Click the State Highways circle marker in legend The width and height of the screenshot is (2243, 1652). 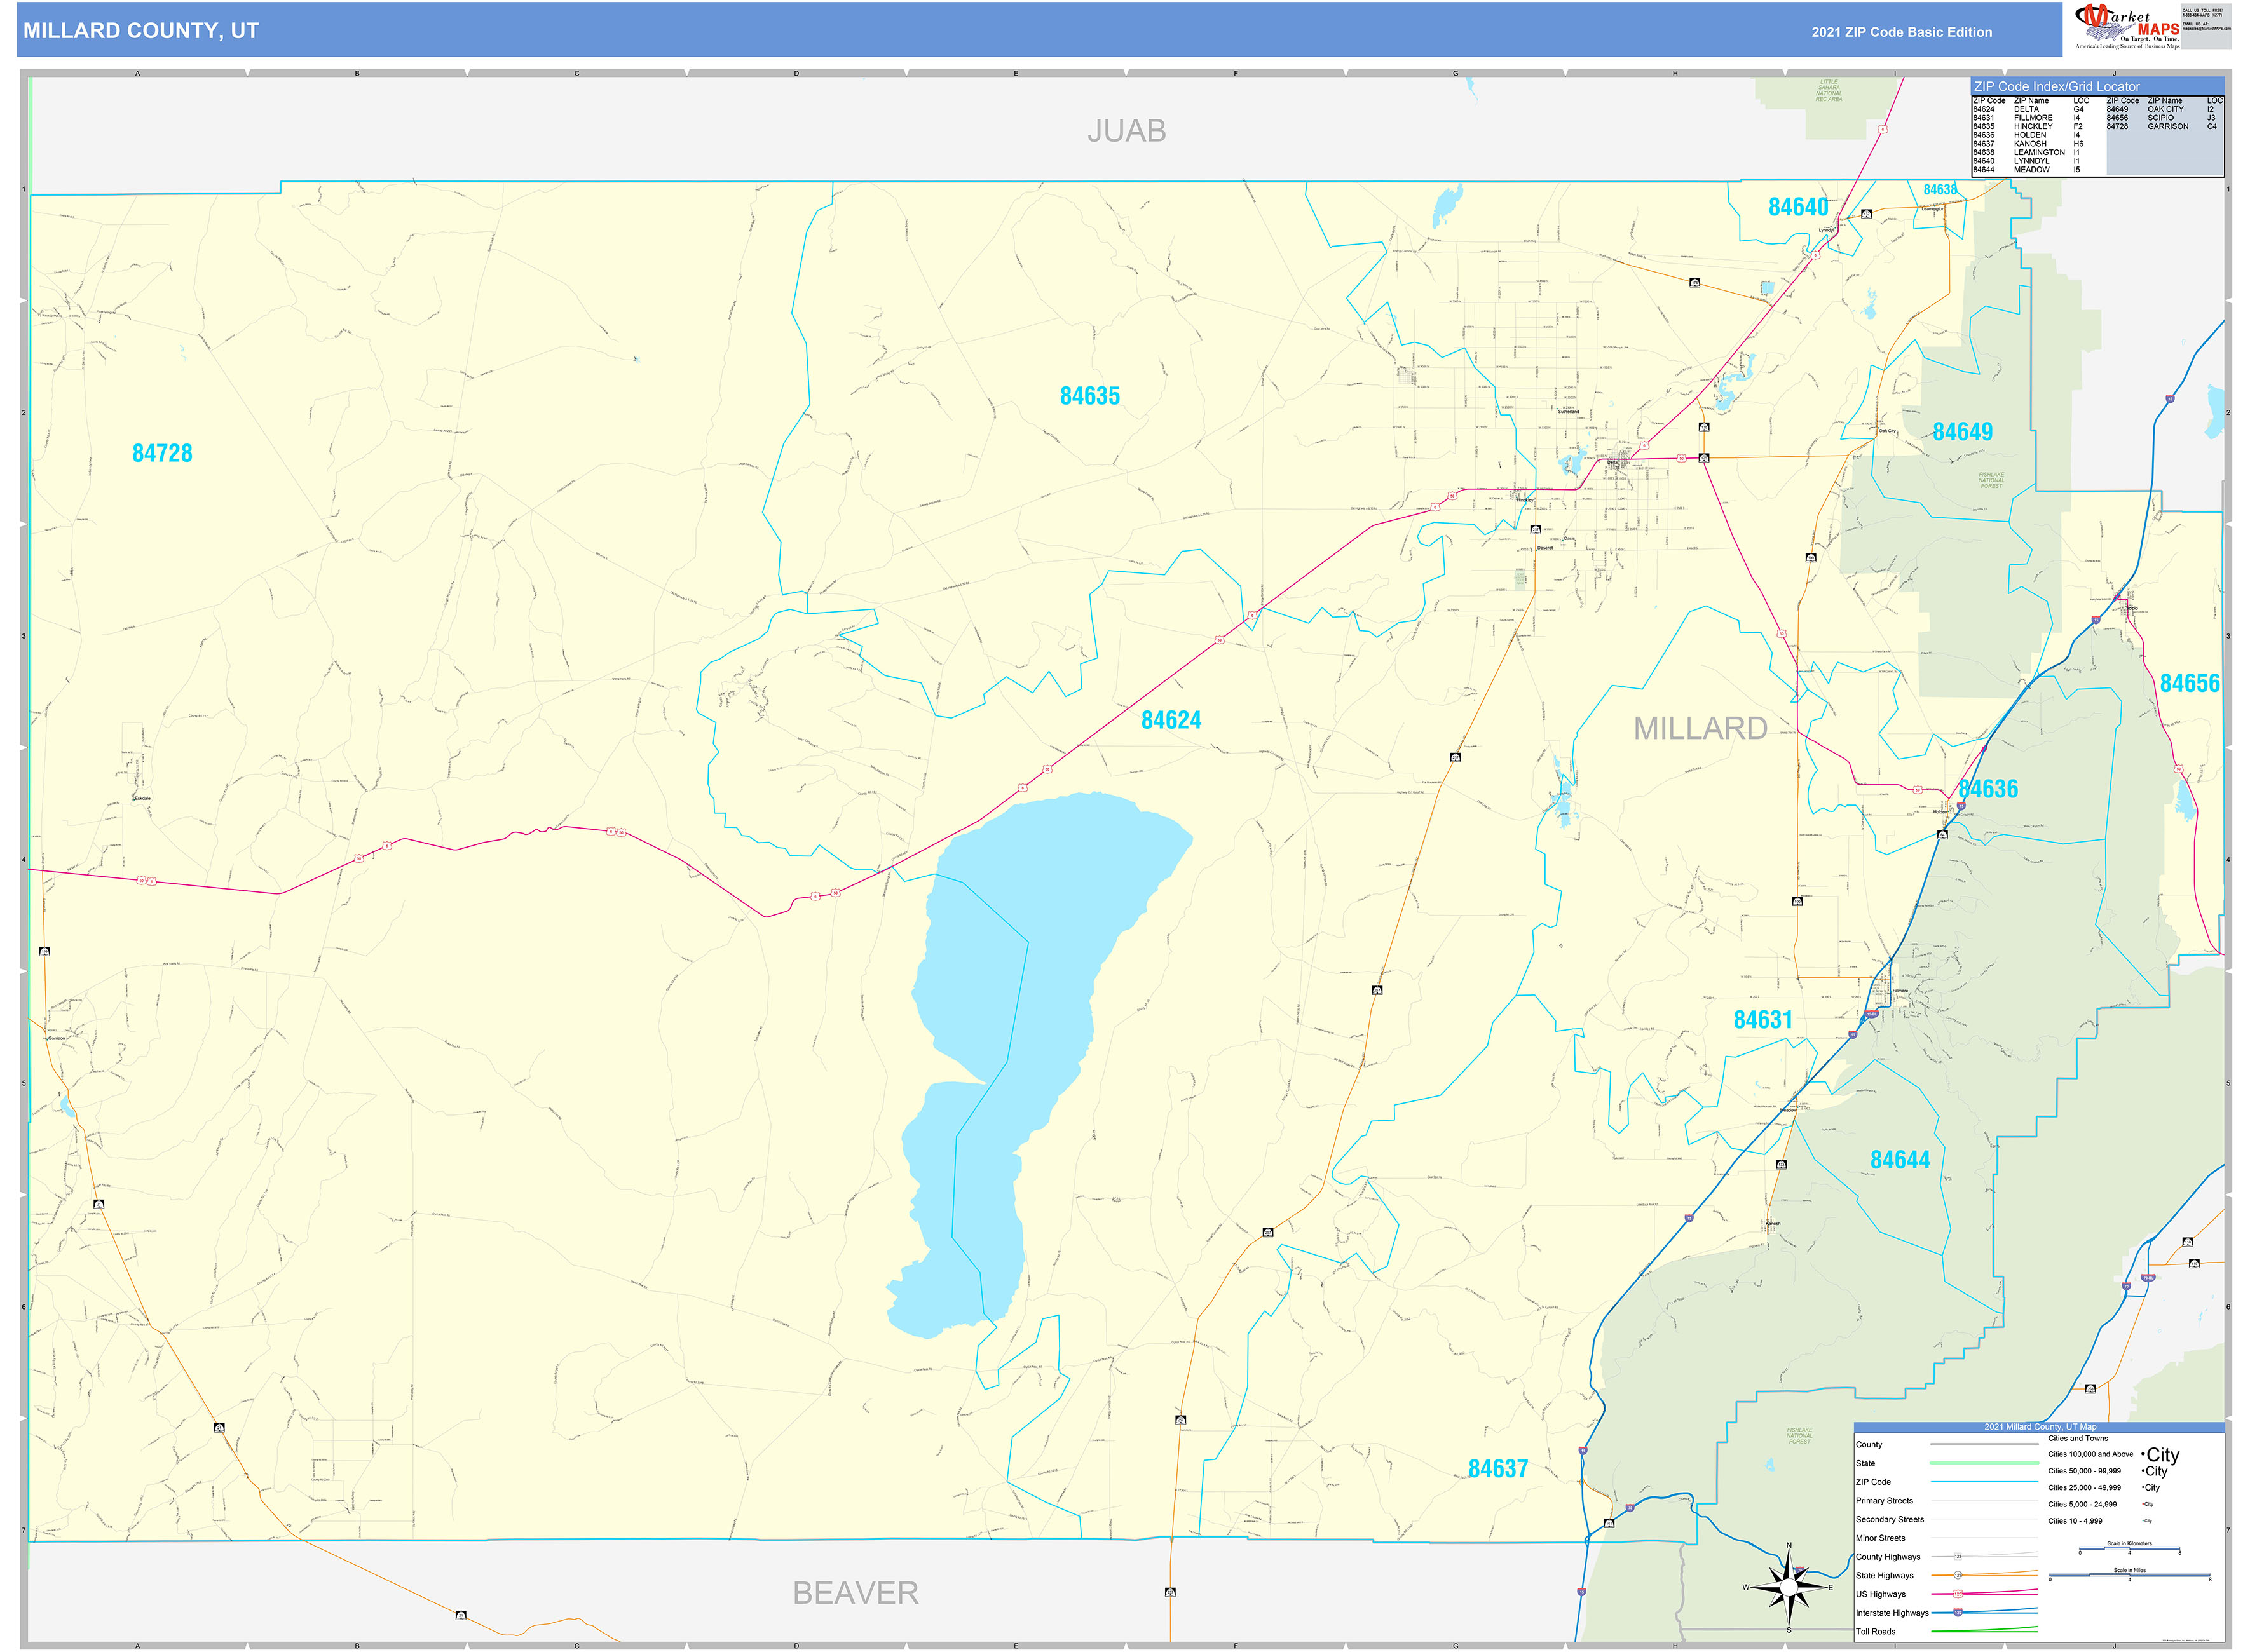click(1959, 1576)
